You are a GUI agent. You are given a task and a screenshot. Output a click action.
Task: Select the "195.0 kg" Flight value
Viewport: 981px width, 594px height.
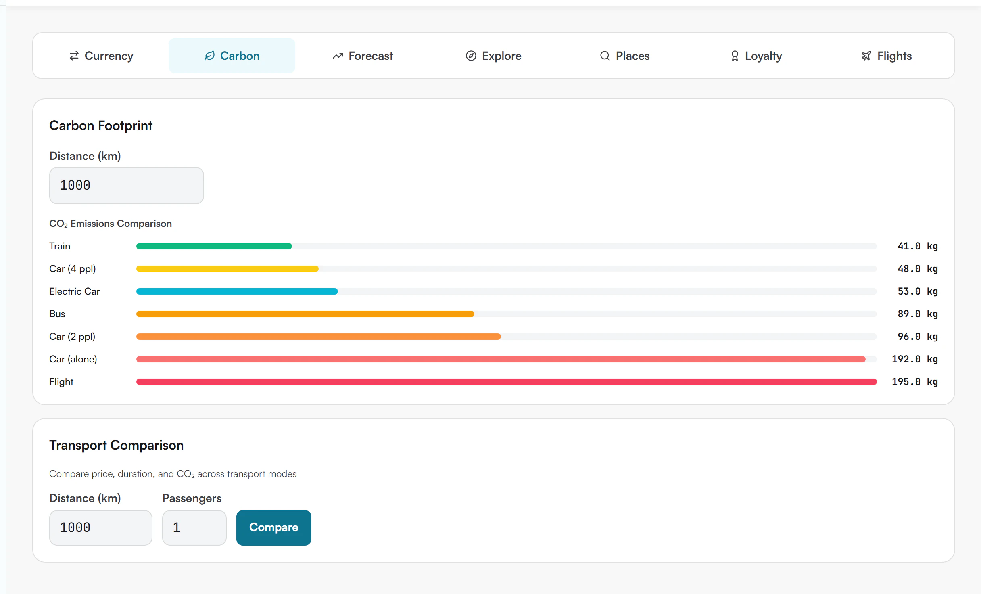click(915, 382)
